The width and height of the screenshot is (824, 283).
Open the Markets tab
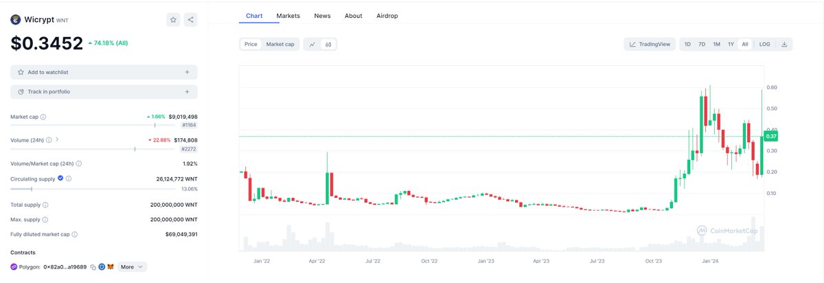point(288,15)
